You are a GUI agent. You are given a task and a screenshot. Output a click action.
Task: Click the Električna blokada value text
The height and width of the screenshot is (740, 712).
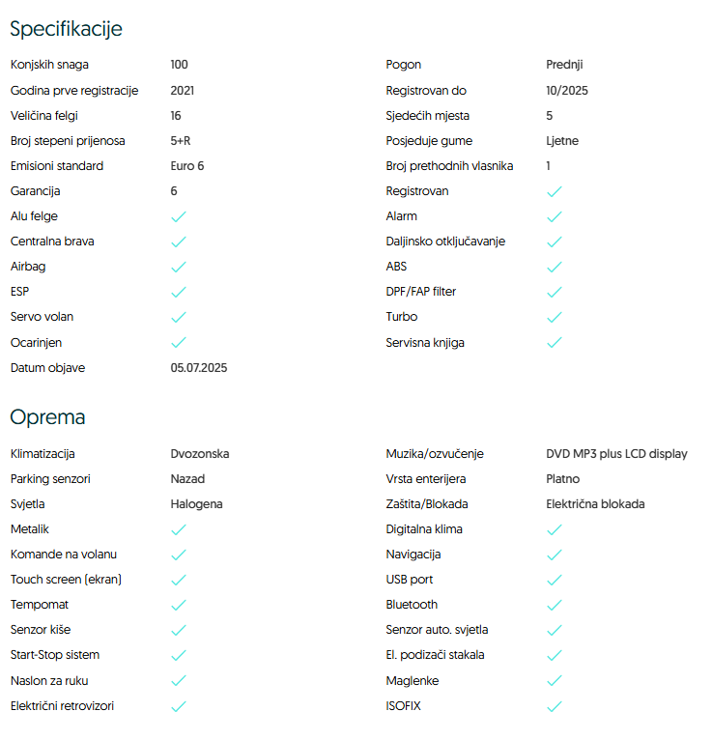coord(595,504)
